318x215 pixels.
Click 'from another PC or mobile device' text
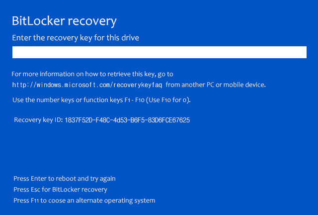click(216, 85)
